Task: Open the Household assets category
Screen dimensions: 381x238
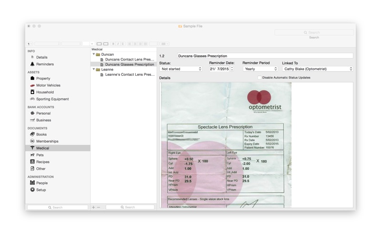Action: pyautogui.click(x=45, y=92)
